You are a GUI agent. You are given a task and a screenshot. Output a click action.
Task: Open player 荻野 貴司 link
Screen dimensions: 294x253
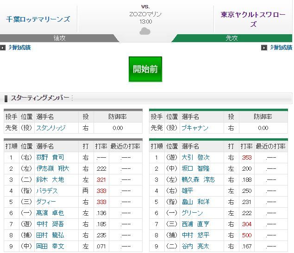point(50,157)
